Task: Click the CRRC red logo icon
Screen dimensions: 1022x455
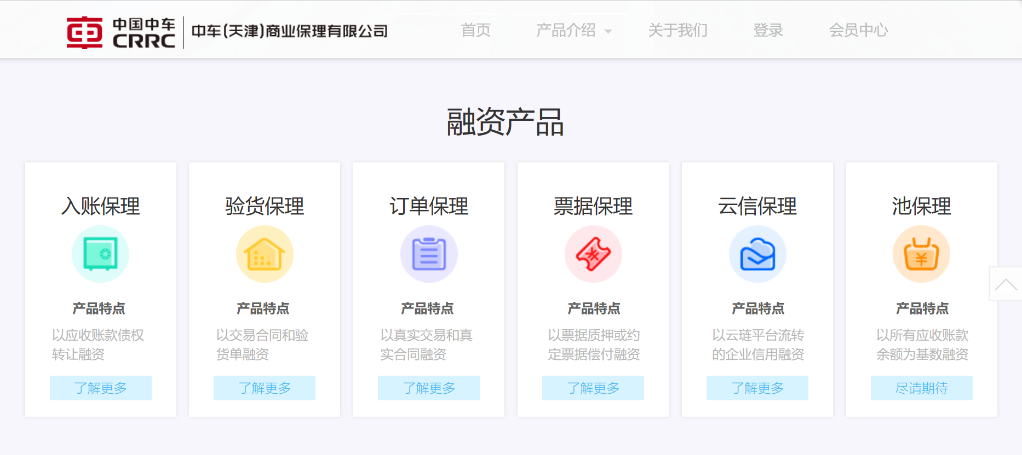Action: pyautogui.click(x=84, y=33)
